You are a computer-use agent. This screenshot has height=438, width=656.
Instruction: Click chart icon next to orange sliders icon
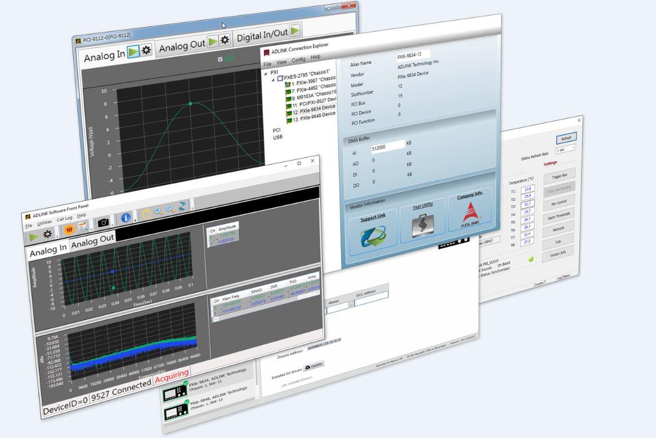pyautogui.click(x=83, y=227)
